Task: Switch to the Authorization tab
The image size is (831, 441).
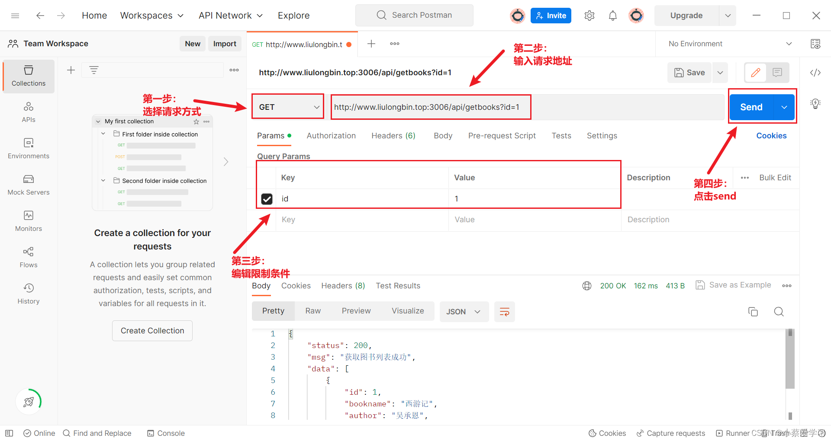Action: [331, 136]
